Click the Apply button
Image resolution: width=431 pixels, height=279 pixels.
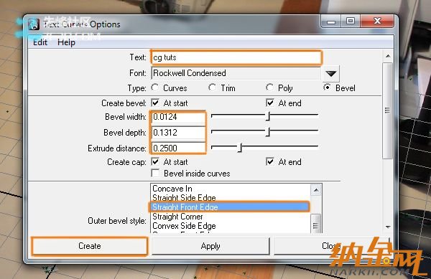pyautogui.click(x=210, y=246)
